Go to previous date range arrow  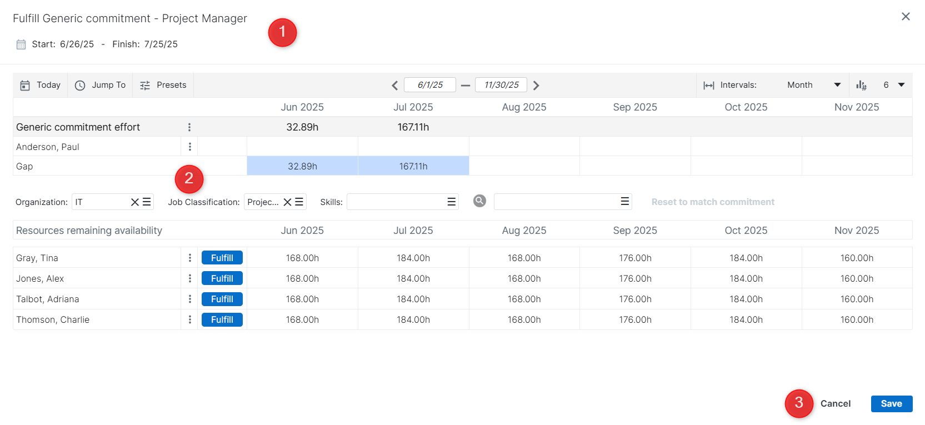[x=395, y=86]
